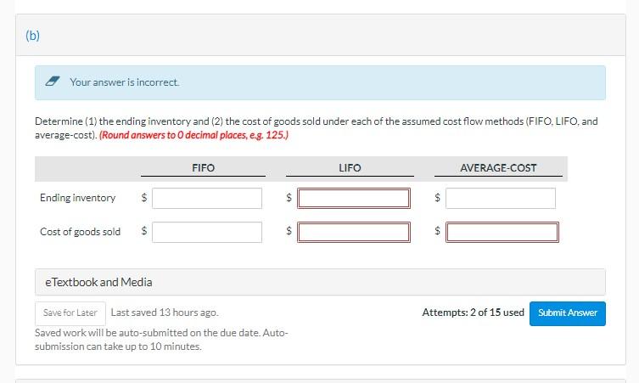Expand the eTextbook and Media section
The height and width of the screenshot is (383, 639).
click(320, 282)
